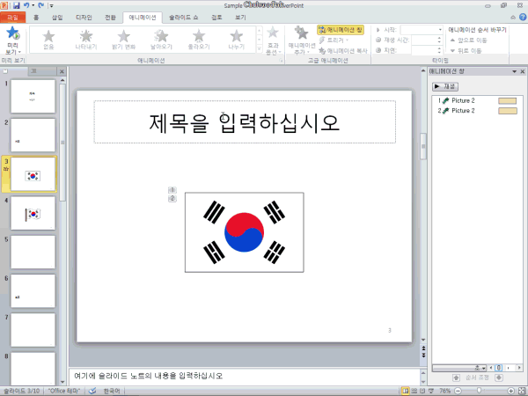
Task: Collapse the ribbon with the caret icon
Action: pyautogui.click(x=513, y=18)
